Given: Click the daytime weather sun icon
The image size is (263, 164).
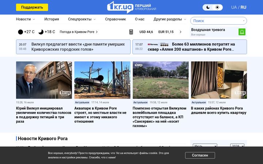Looking at the screenshot, I should tap(20, 32).
